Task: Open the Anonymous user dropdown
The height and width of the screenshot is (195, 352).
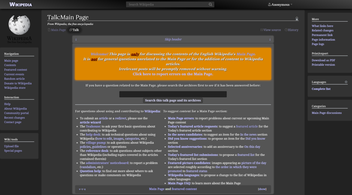Action: point(280,4)
